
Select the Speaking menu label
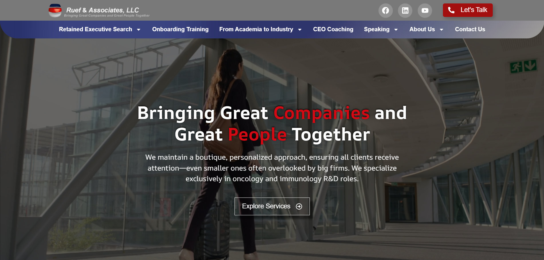[377, 29]
